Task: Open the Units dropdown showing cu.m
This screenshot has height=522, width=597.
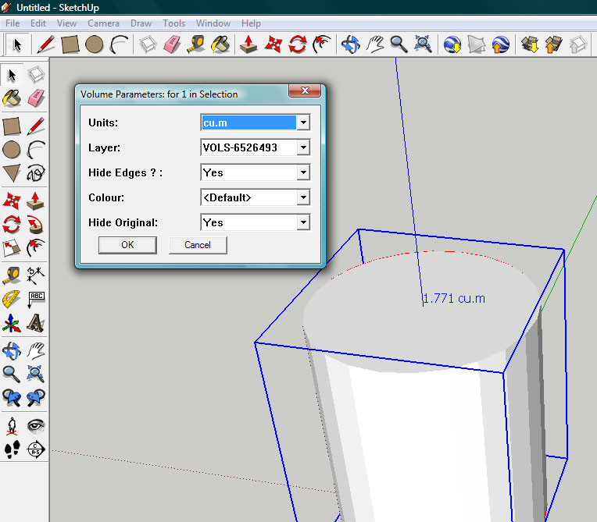Action: (x=303, y=123)
